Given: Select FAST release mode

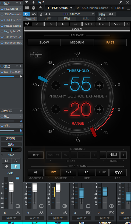Looking at the screenshot, I should [110, 42].
